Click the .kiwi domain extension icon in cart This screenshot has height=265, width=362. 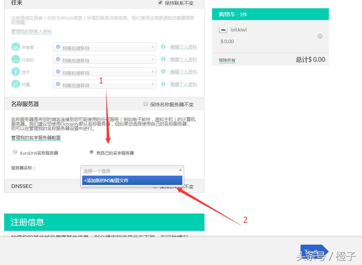click(x=223, y=30)
